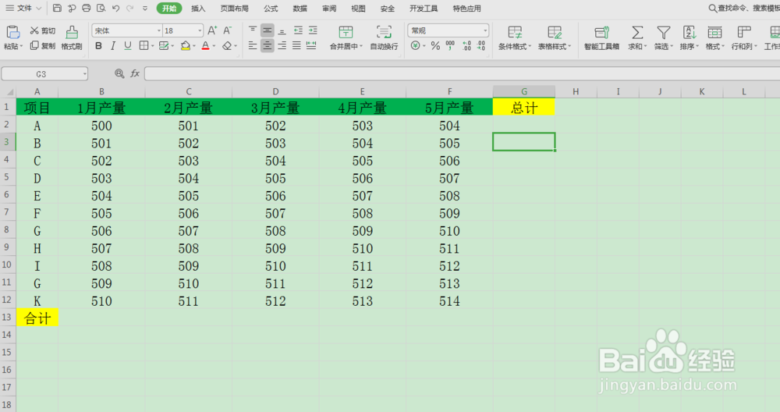Select the yellow 总计 cell

pos(524,107)
